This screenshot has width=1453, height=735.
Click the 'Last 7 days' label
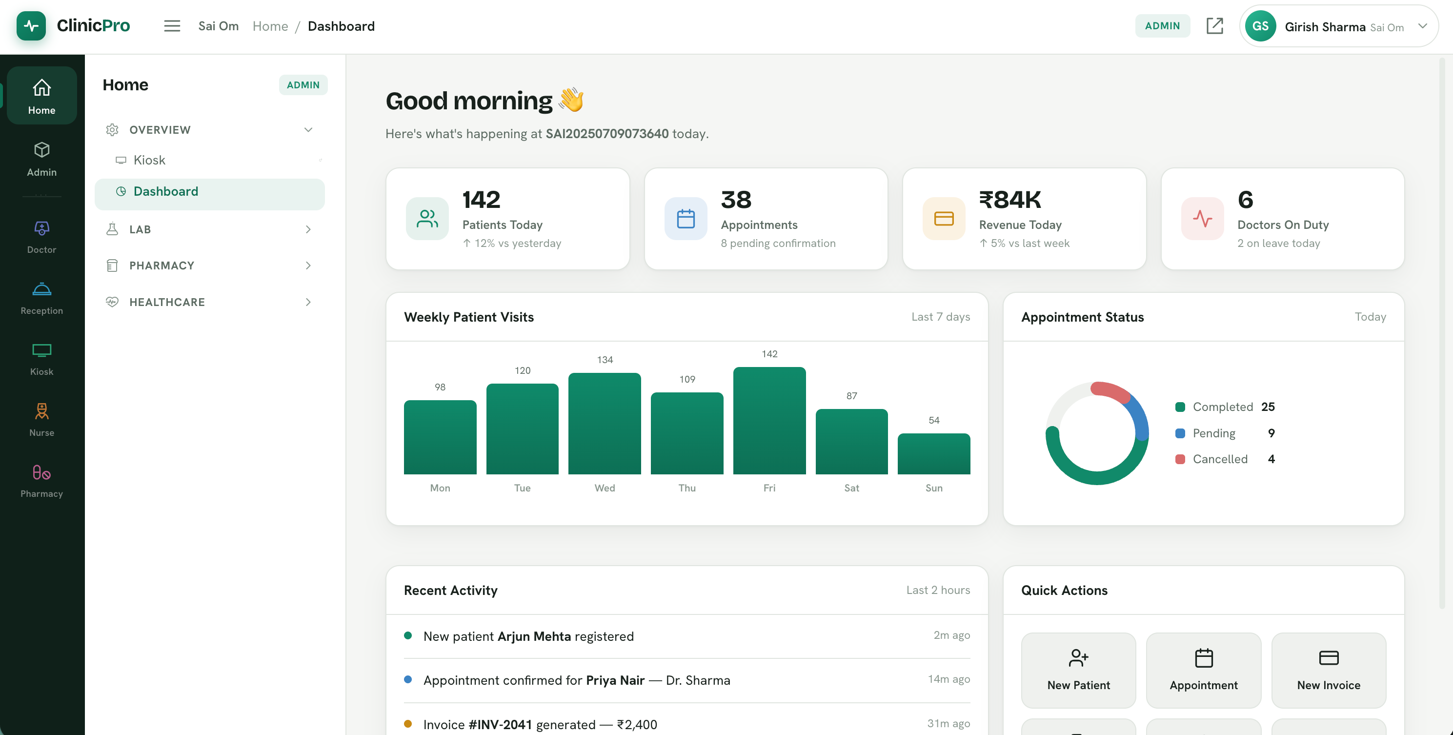[940, 317]
